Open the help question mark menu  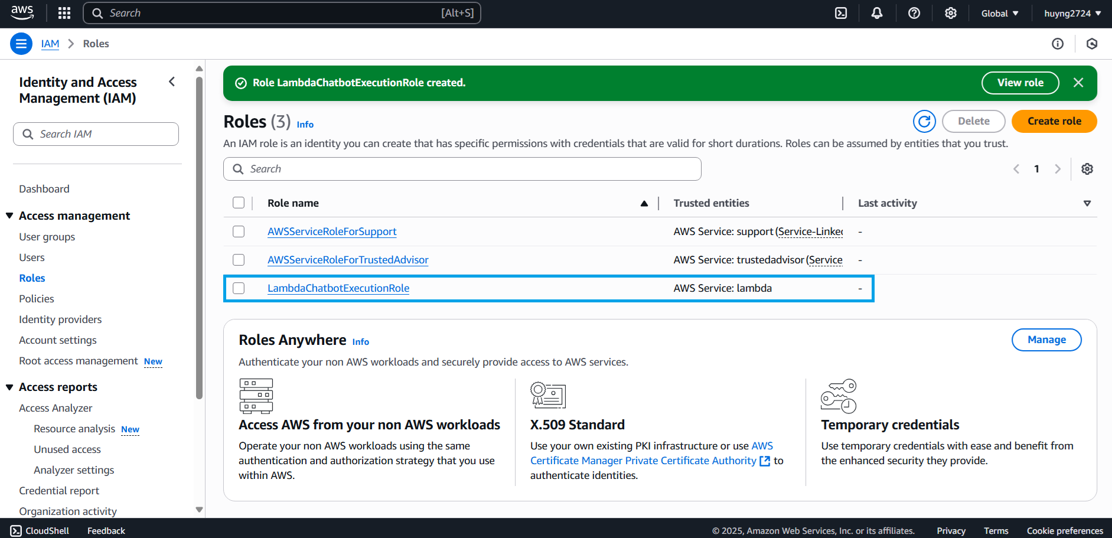[914, 13]
